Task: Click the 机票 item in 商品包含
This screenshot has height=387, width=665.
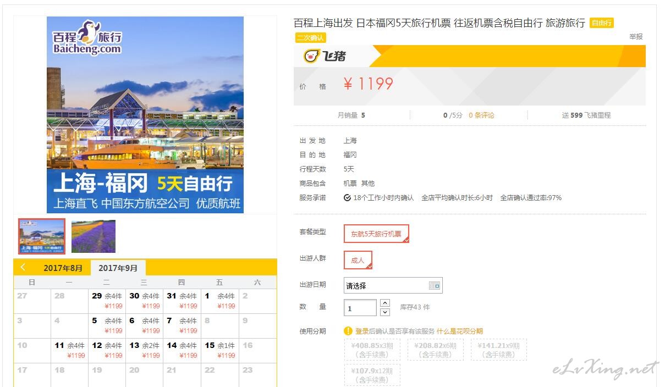Action: tap(350, 184)
